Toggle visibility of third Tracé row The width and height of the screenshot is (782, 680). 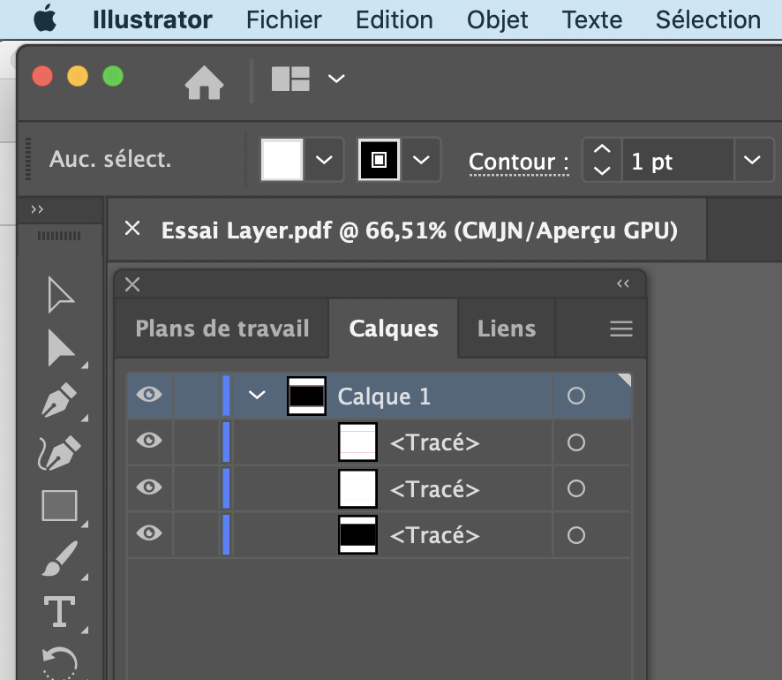click(x=149, y=533)
